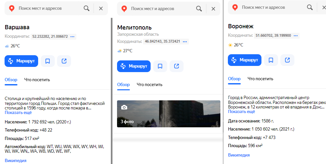Image resolution: width=326 pixels, height=164 pixels.
Task: Click the scrollbar at the edge of the Варшава panel
Action: pyautogui.click(x=111, y=91)
